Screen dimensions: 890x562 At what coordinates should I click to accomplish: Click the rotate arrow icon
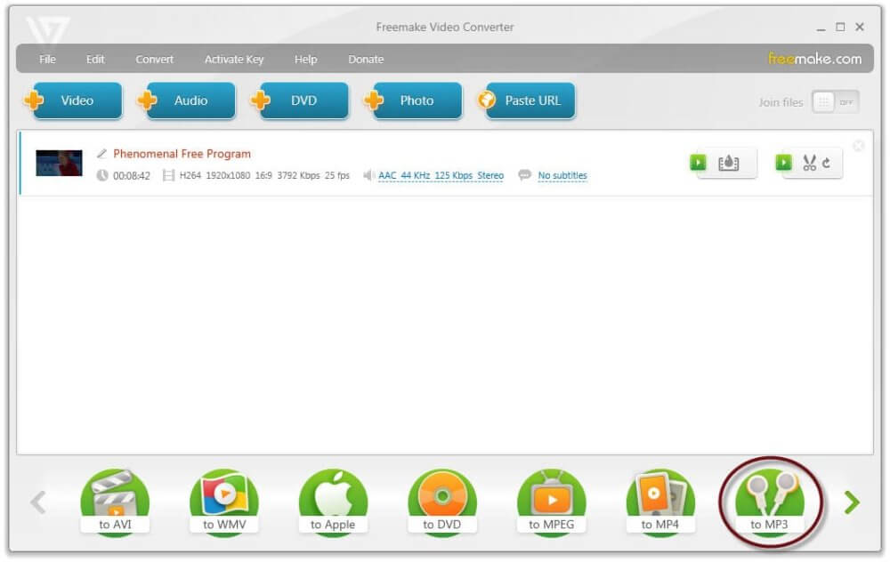click(x=827, y=164)
